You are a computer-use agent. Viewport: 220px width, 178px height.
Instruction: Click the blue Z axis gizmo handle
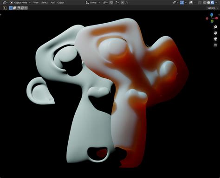[x=212, y=15]
